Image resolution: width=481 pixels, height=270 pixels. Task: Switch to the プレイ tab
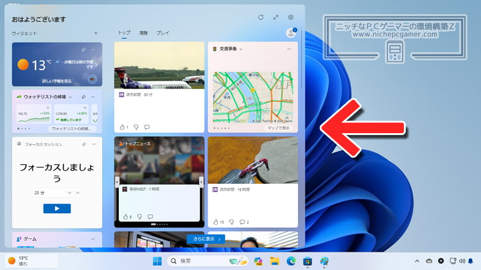pos(163,33)
